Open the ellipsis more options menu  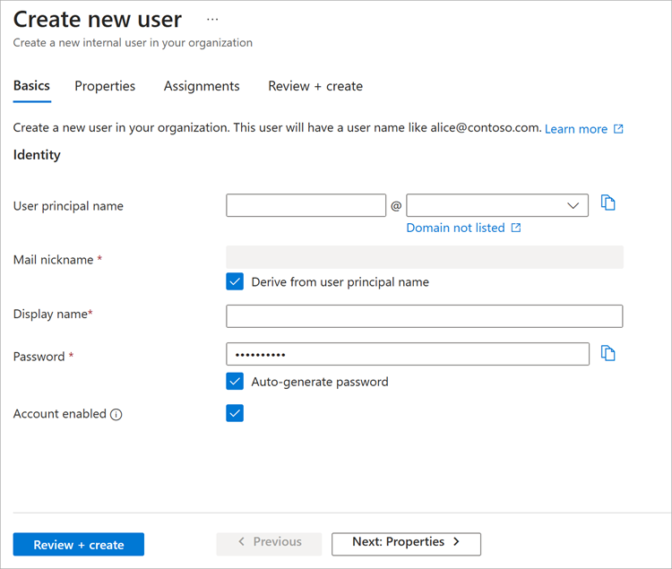pos(212,19)
